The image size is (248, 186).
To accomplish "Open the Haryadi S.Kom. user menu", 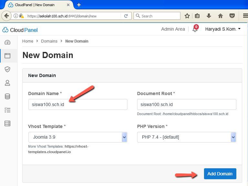I will [223, 29].
